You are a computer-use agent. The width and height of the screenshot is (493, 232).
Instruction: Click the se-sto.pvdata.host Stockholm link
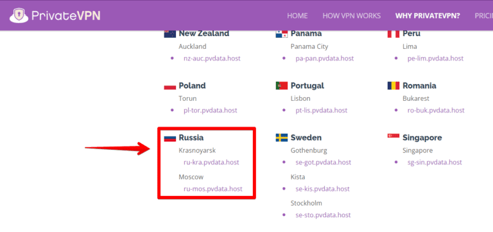coord(323,215)
